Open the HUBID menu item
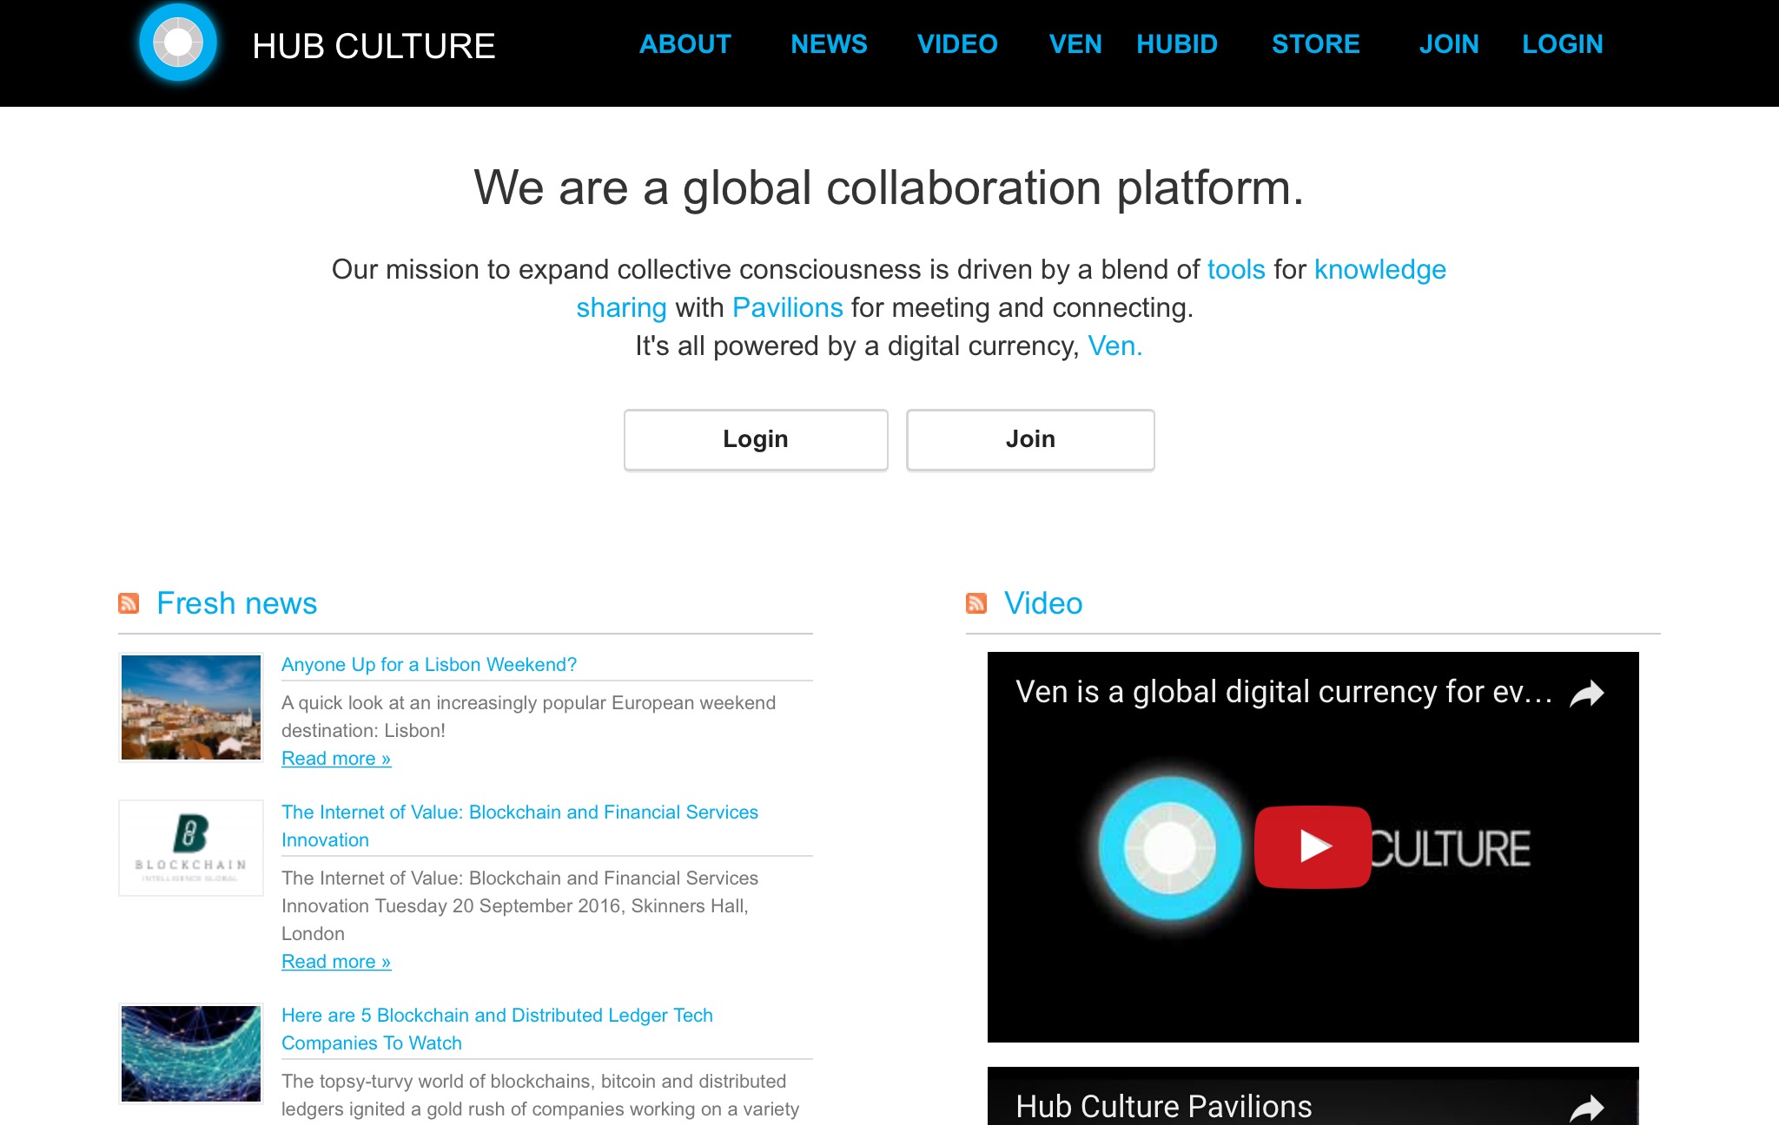This screenshot has width=1779, height=1125. tap(1177, 44)
